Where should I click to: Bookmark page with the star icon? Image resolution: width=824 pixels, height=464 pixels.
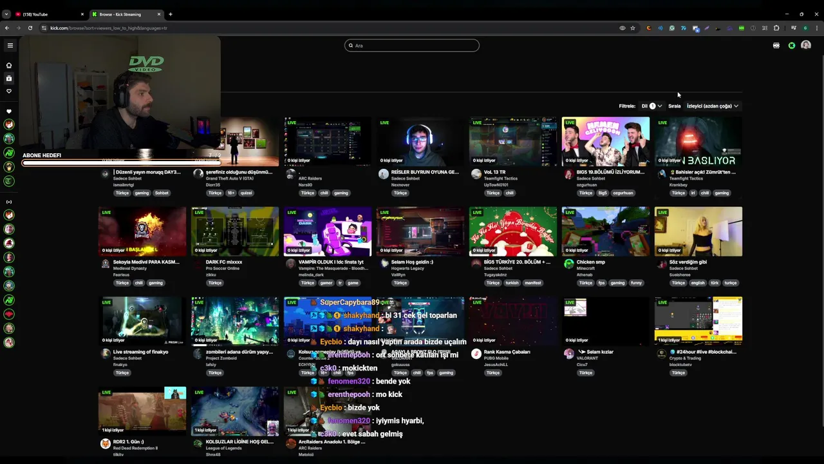tap(632, 28)
